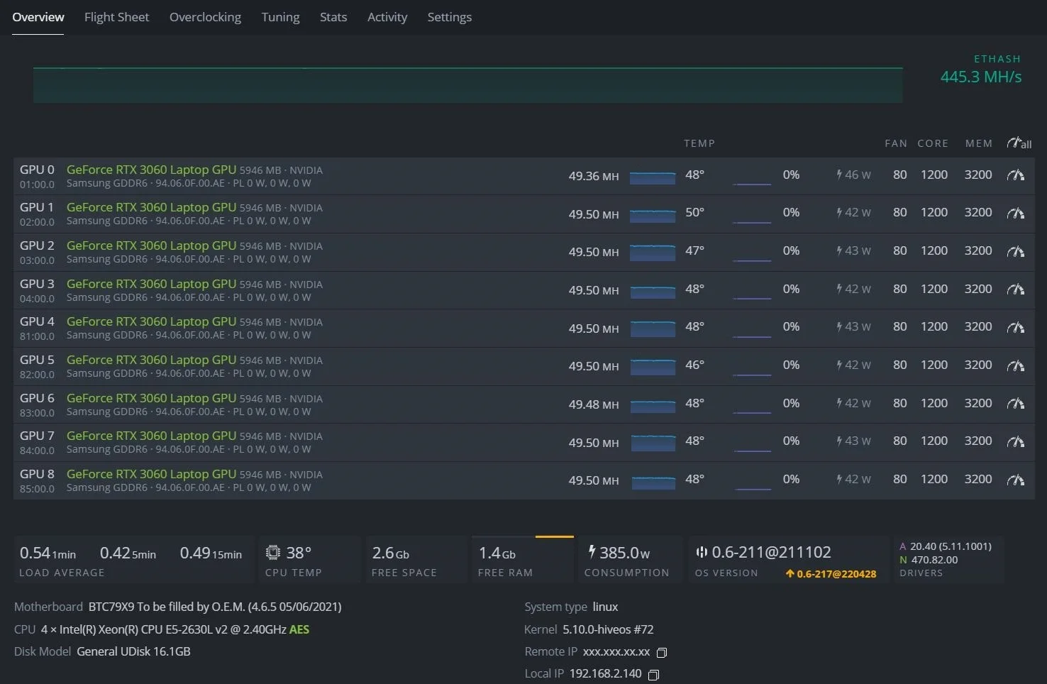The height and width of the screenshot is (684, 1047).
Task: Open the overclock gauge icon on GPU 1
Action: [1016, 213]
